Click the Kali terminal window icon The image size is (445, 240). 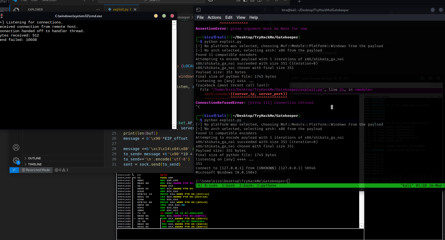pyautogui.click(x=198, y=10)
